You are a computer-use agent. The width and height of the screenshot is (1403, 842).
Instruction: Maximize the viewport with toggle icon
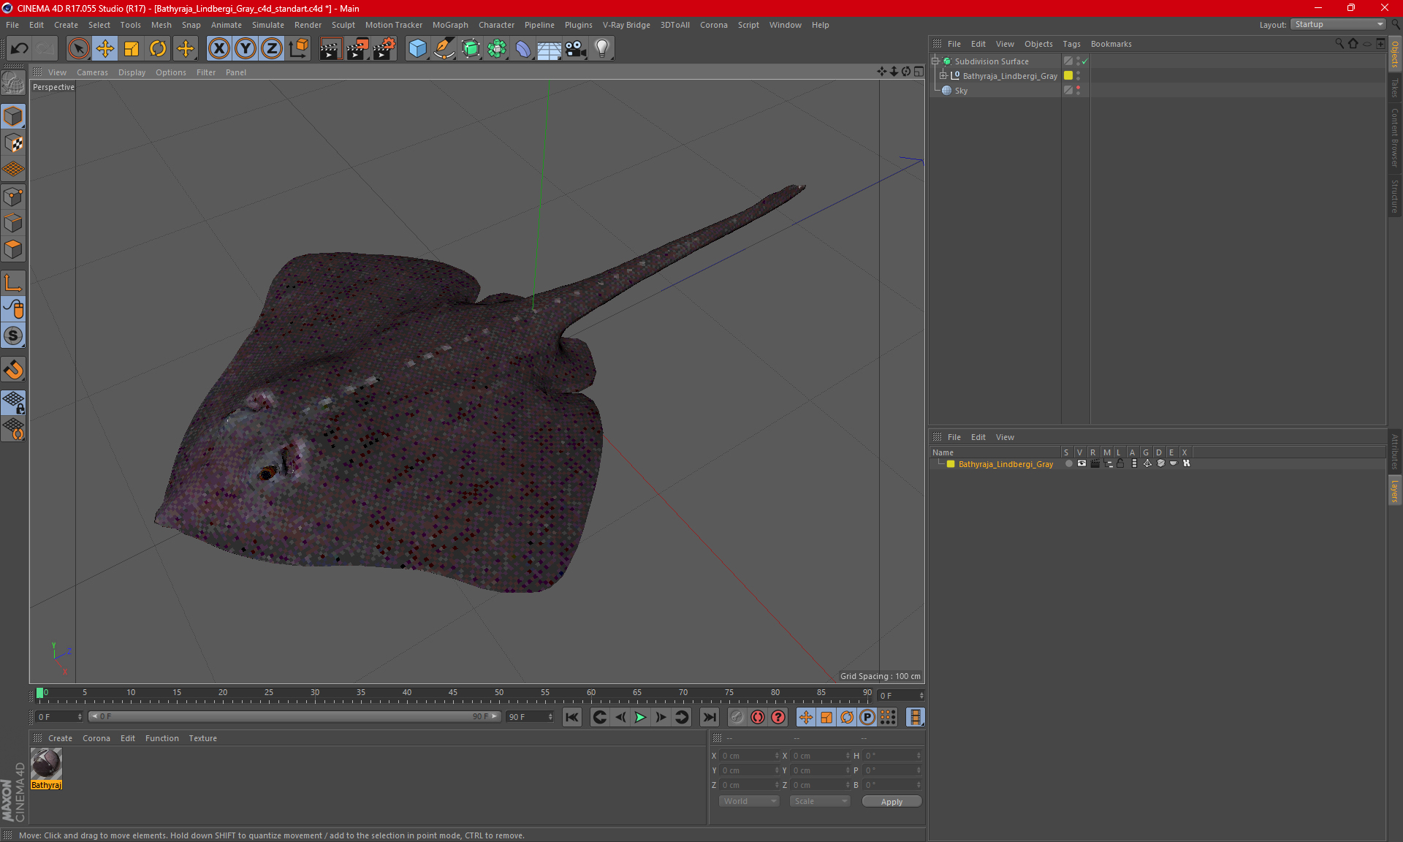[919, 72]
